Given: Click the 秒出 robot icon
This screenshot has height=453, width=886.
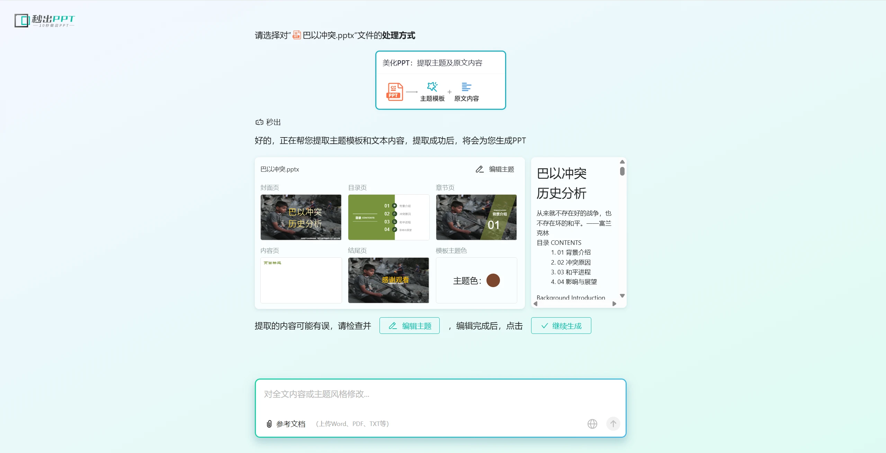Looking at the screenshot, I should coord(259,122).
